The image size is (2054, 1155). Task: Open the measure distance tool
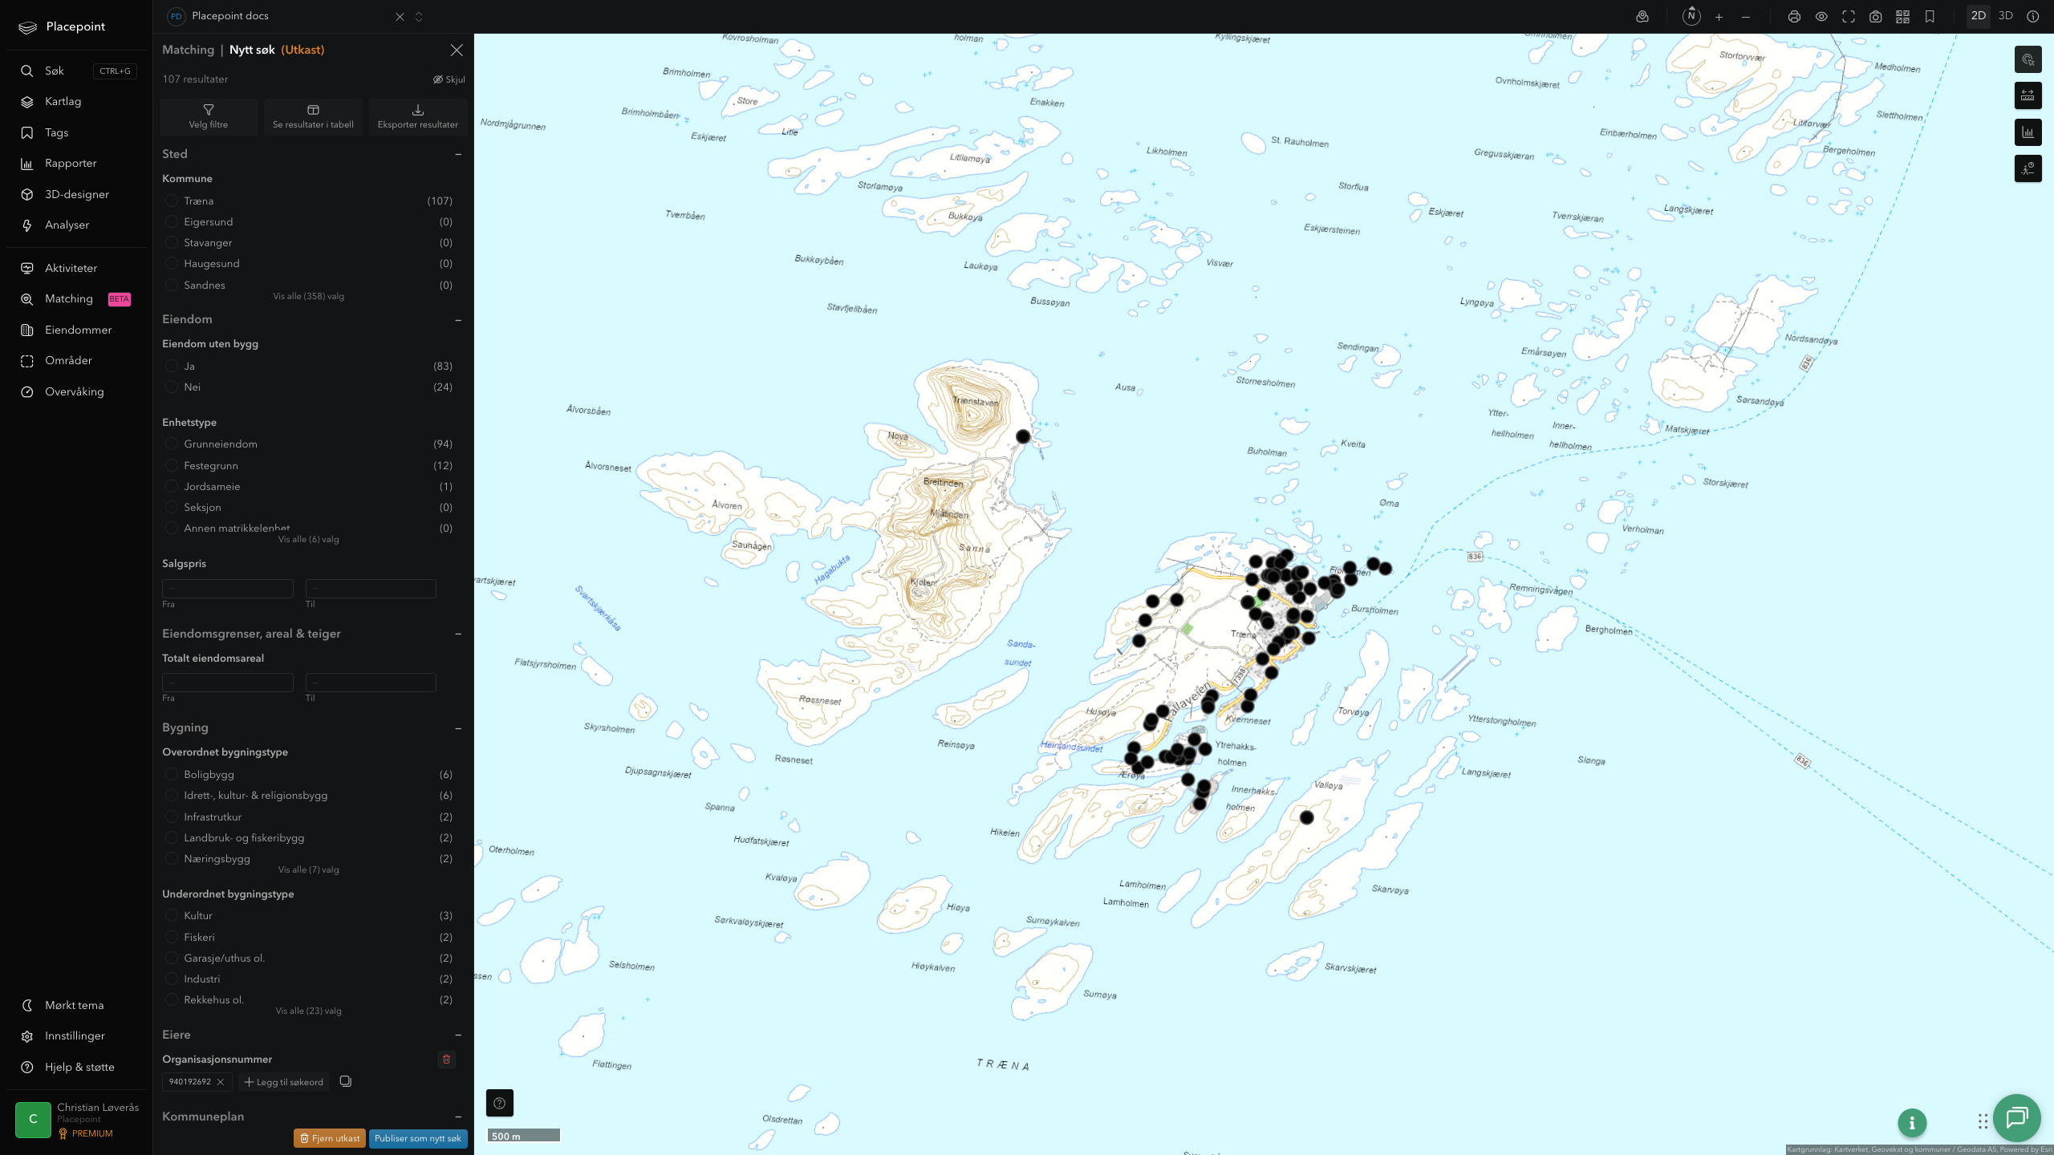tap(2028, 95)
